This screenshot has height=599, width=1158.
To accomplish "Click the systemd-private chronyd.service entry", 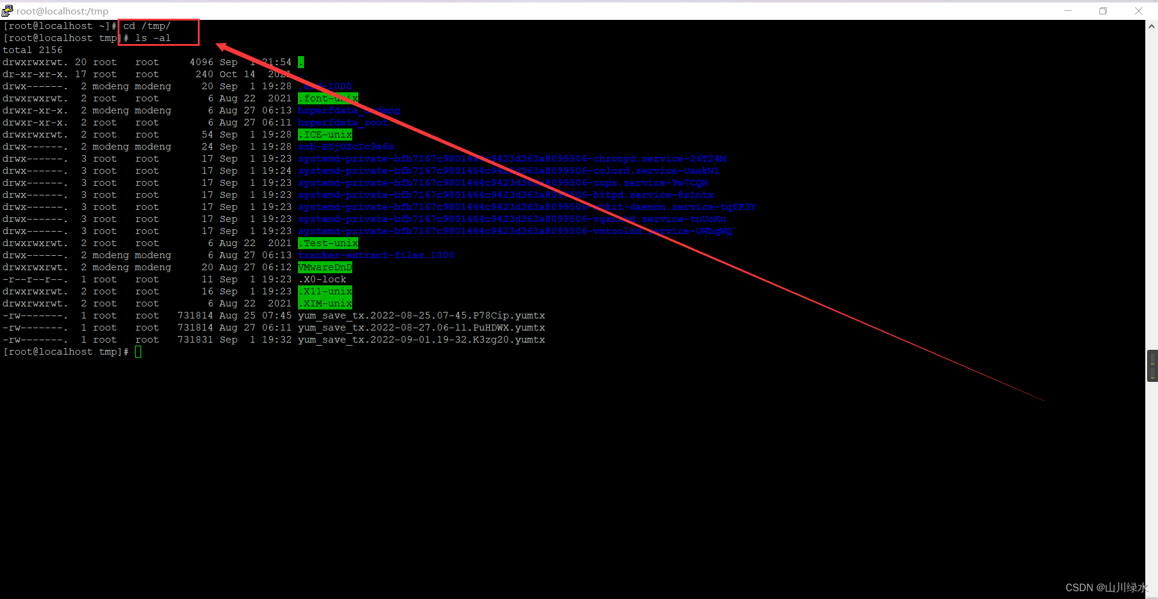I will tap(512, 159).
